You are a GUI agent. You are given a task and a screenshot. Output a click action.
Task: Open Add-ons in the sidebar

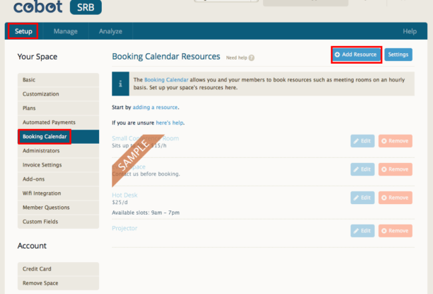pos(58,179)
